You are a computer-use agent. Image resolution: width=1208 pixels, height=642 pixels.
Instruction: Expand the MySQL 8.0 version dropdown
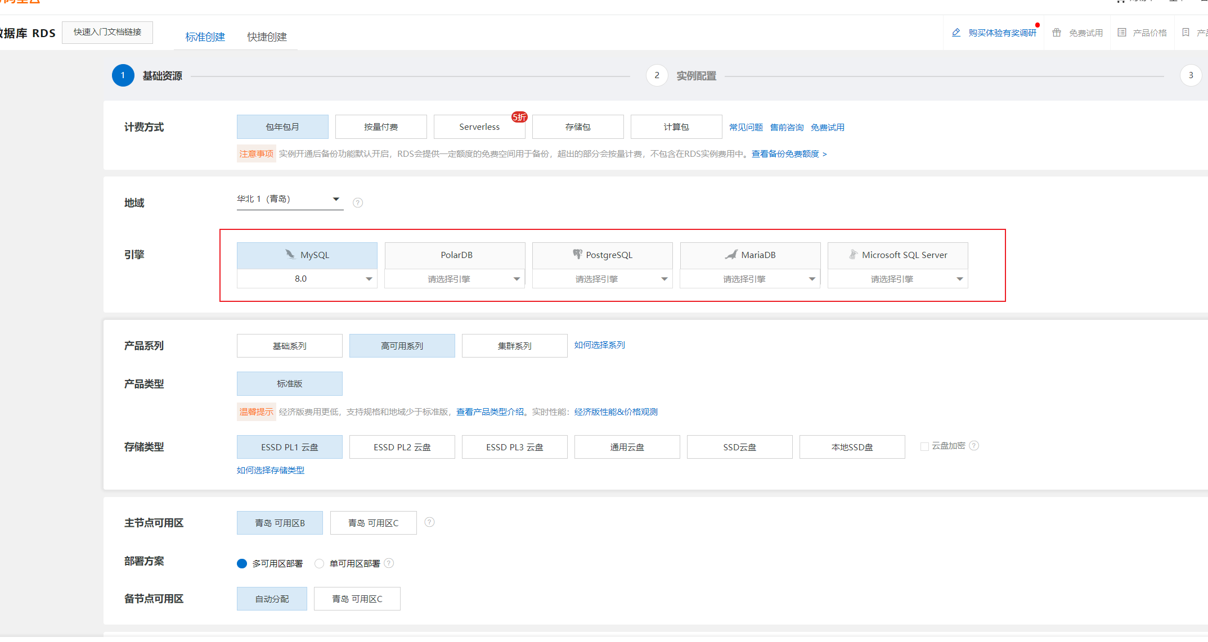click(x=307, y=279)
